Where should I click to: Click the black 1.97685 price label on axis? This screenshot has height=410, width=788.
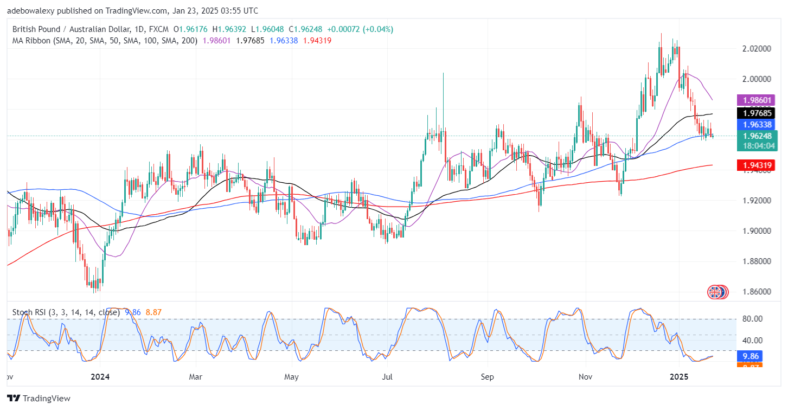point(756,113)
